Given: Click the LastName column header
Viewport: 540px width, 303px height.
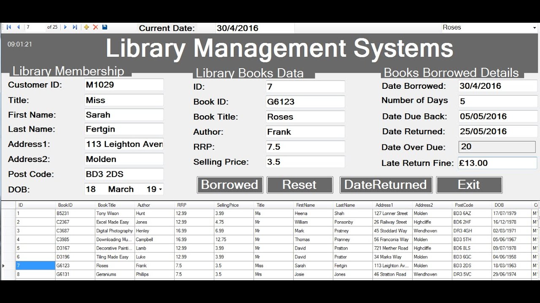Looking at the screenshot, I should click(353, 205).
